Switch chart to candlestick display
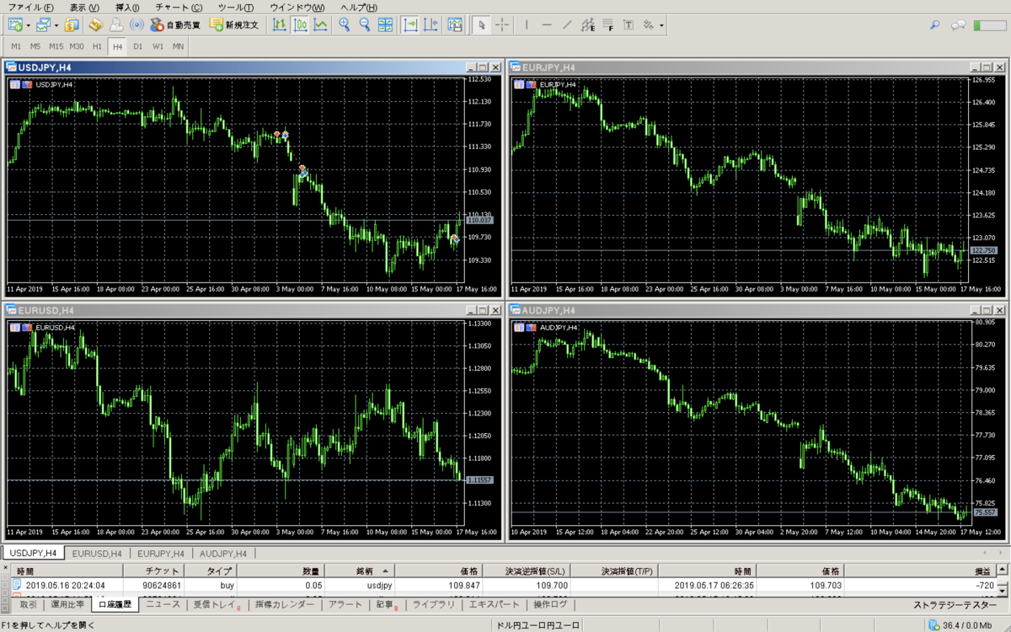 click(x=301, y=24)
